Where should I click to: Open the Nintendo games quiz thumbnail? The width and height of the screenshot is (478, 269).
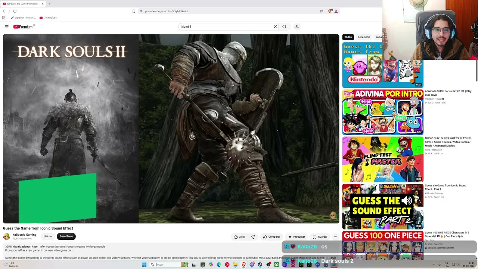(383, 65)
